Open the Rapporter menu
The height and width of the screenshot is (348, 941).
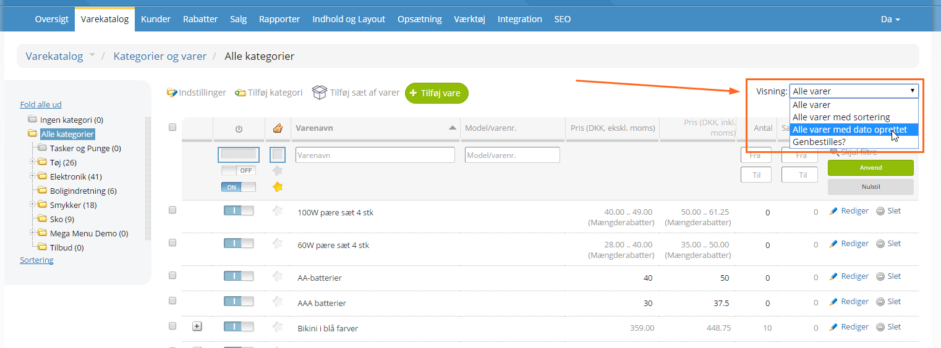pos(279,19)
